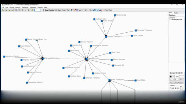Click the toolbar numeric input field
Image resolution: width=186 pixels, height=104 pixels.
point(37,10)
